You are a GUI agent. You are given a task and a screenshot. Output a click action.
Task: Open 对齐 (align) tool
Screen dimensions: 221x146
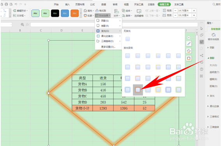point(117,13)
